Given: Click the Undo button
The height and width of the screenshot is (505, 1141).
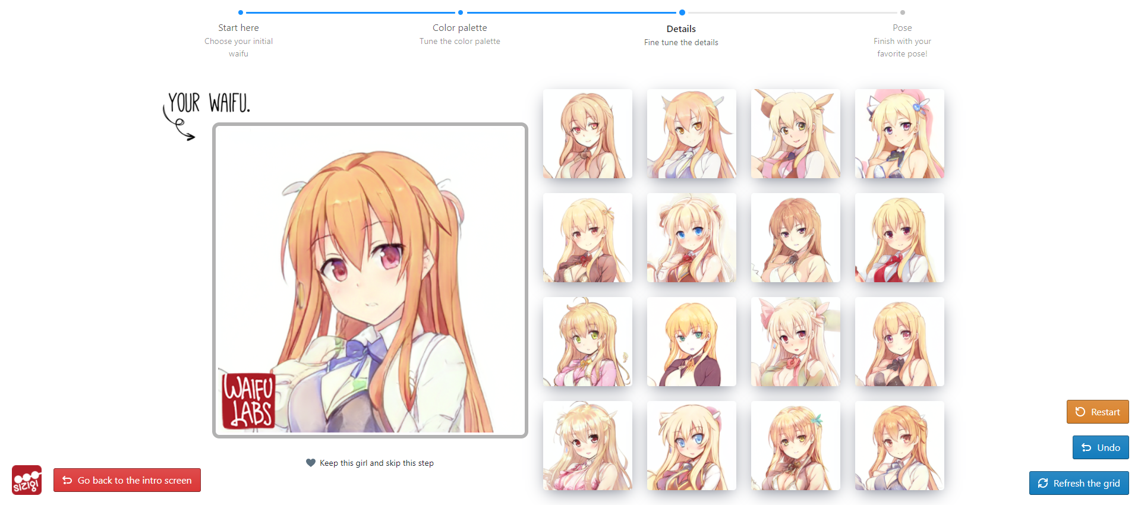Looking at the screenshot, I should [1101, 447].
